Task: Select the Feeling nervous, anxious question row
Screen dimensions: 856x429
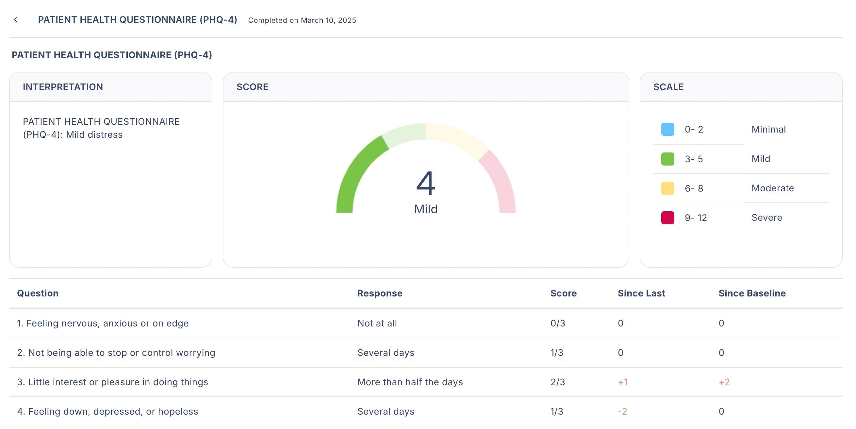Action: tap(103, 323)
